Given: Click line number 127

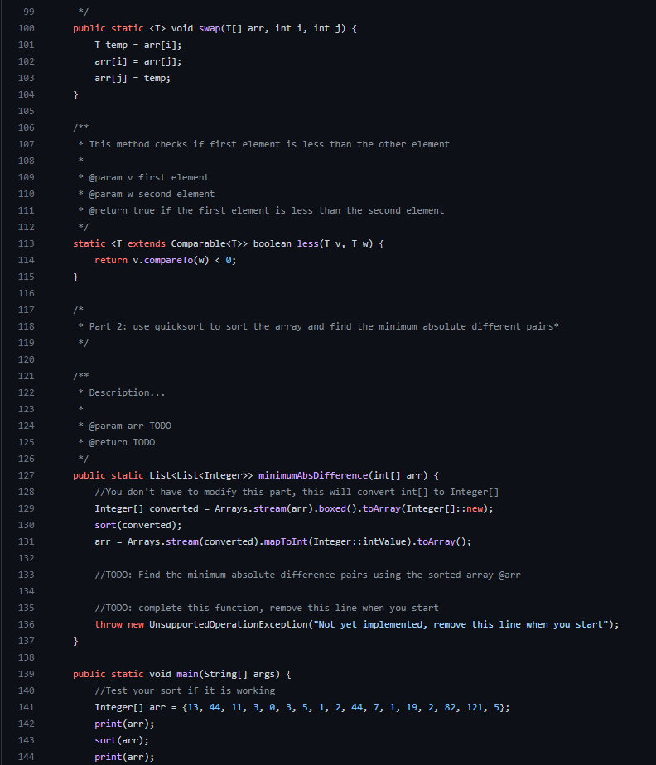Looking at the screenshot, I should [27, 475].
